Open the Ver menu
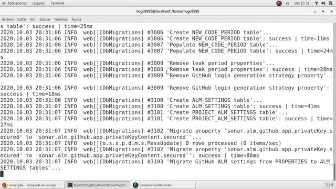Viewport: 336px width, 189px height. point(33,19)
